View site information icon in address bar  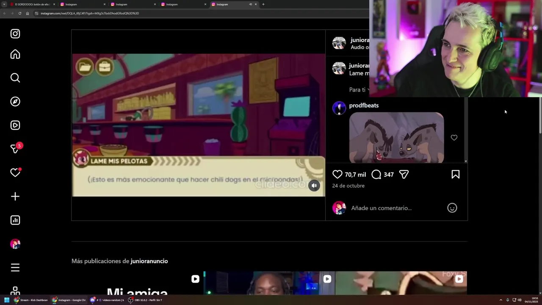[37, 13]
